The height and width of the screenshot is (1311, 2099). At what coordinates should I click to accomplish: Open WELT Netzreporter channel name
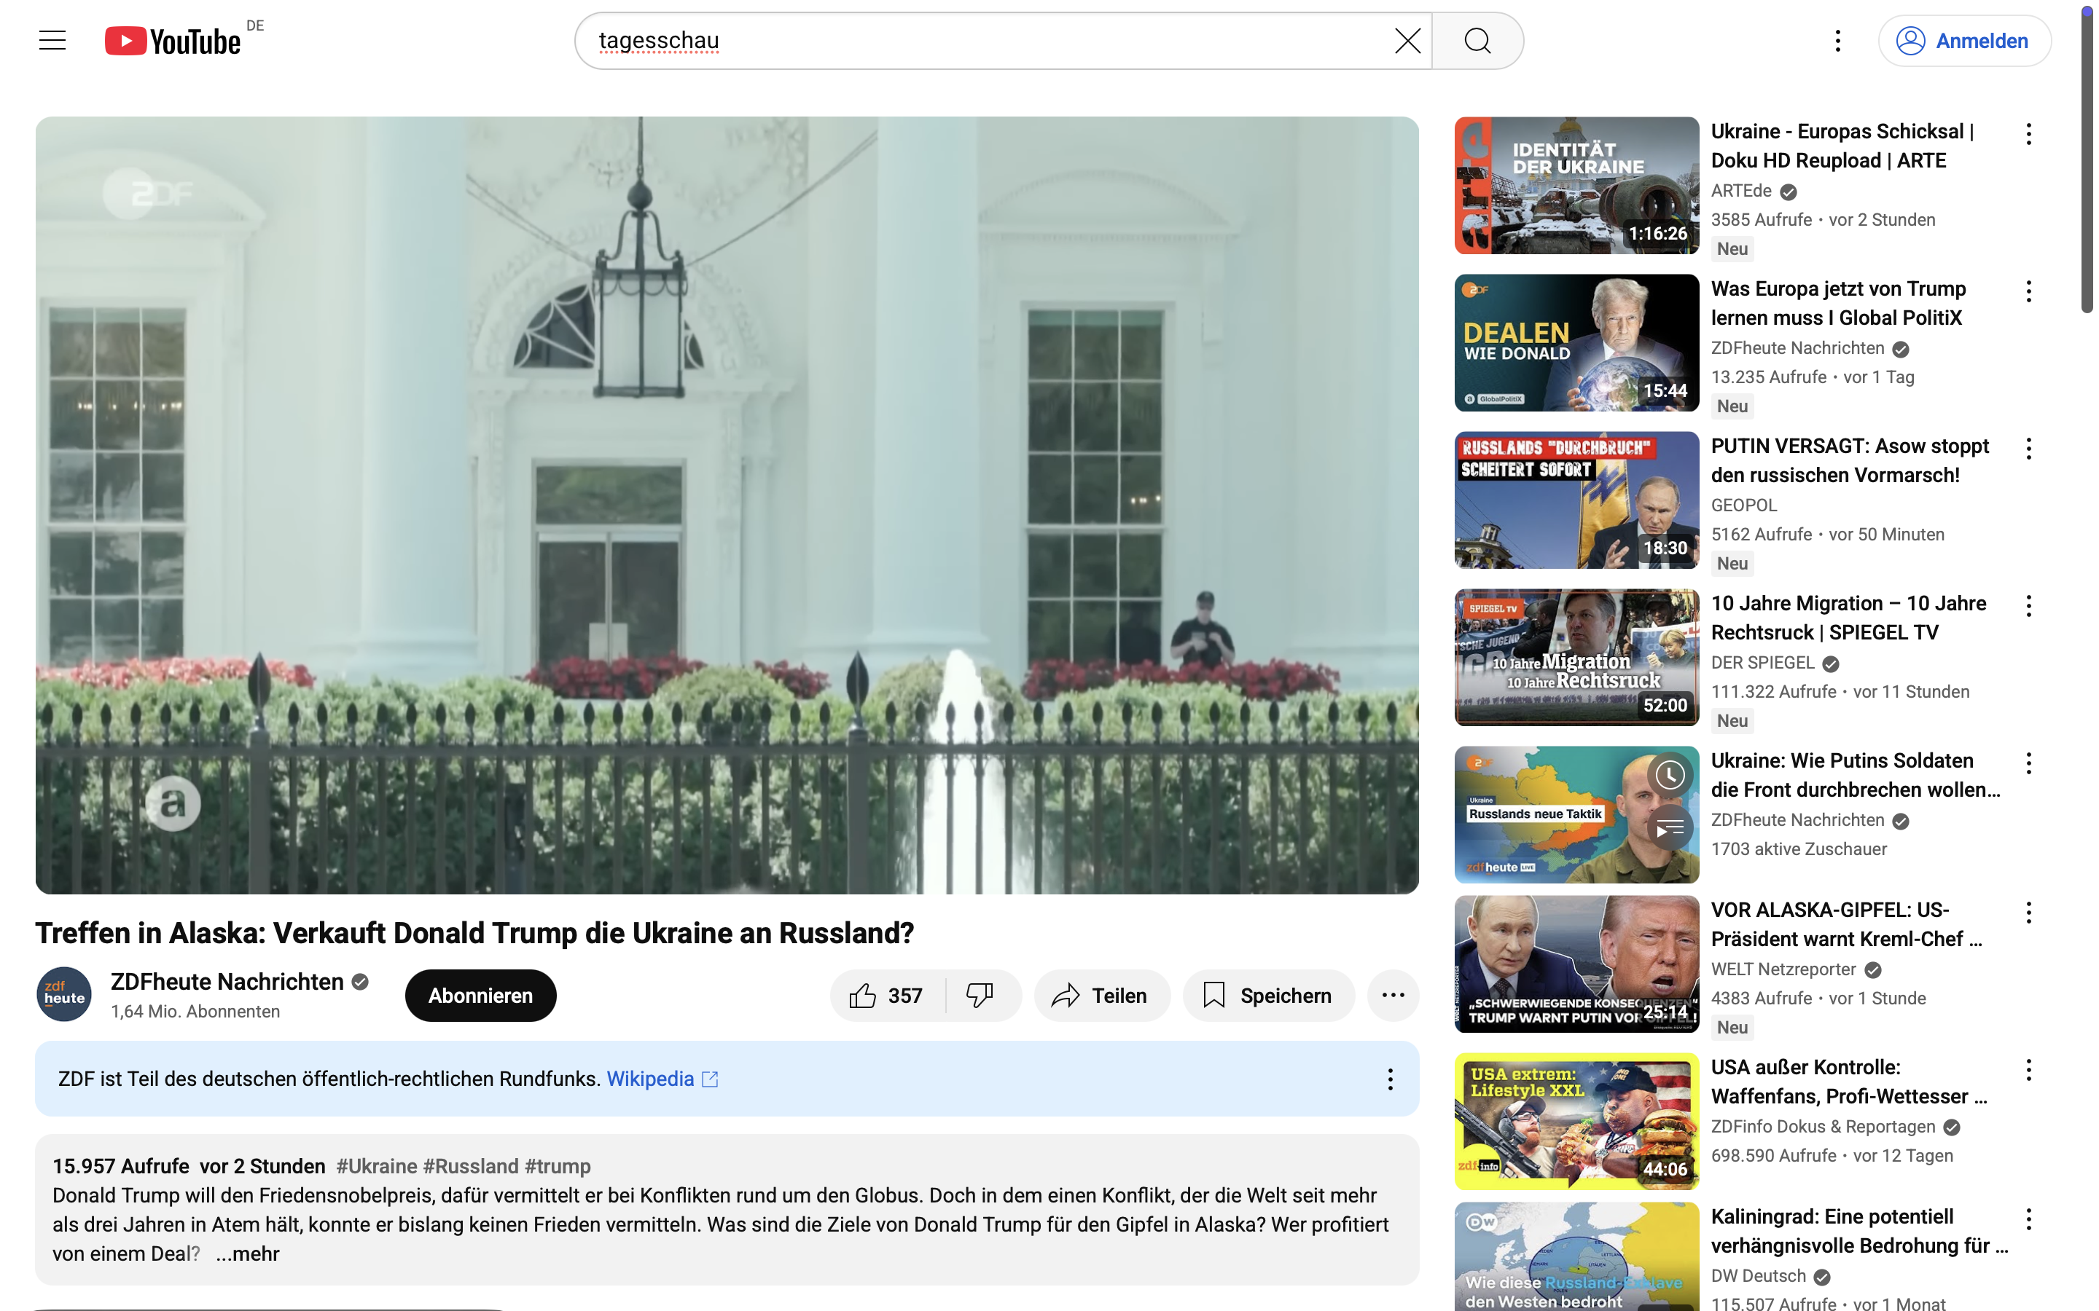point(1783,969)
